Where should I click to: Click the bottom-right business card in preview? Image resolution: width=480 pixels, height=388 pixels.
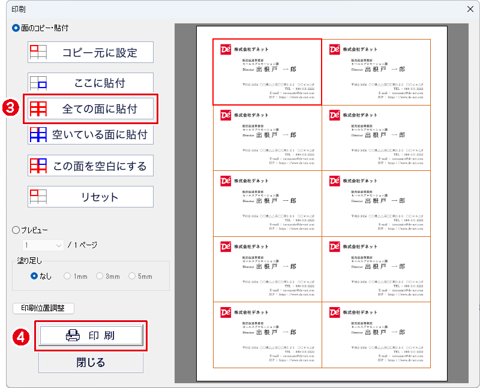(376, 335)
